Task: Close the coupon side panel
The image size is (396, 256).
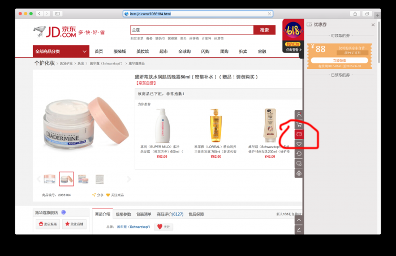Action: pos(373,25)
